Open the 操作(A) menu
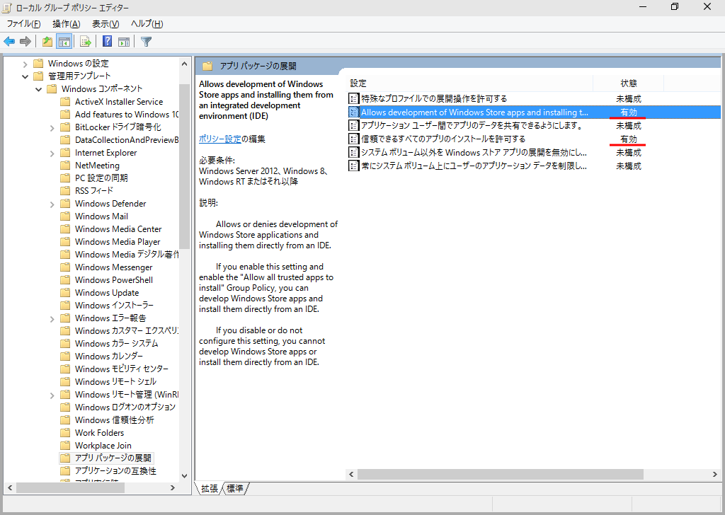Screen dimensions: 725x515 tap(66, 24)
